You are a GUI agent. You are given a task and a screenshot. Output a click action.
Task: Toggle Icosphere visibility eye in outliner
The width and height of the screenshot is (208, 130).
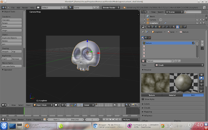point(197,23)
